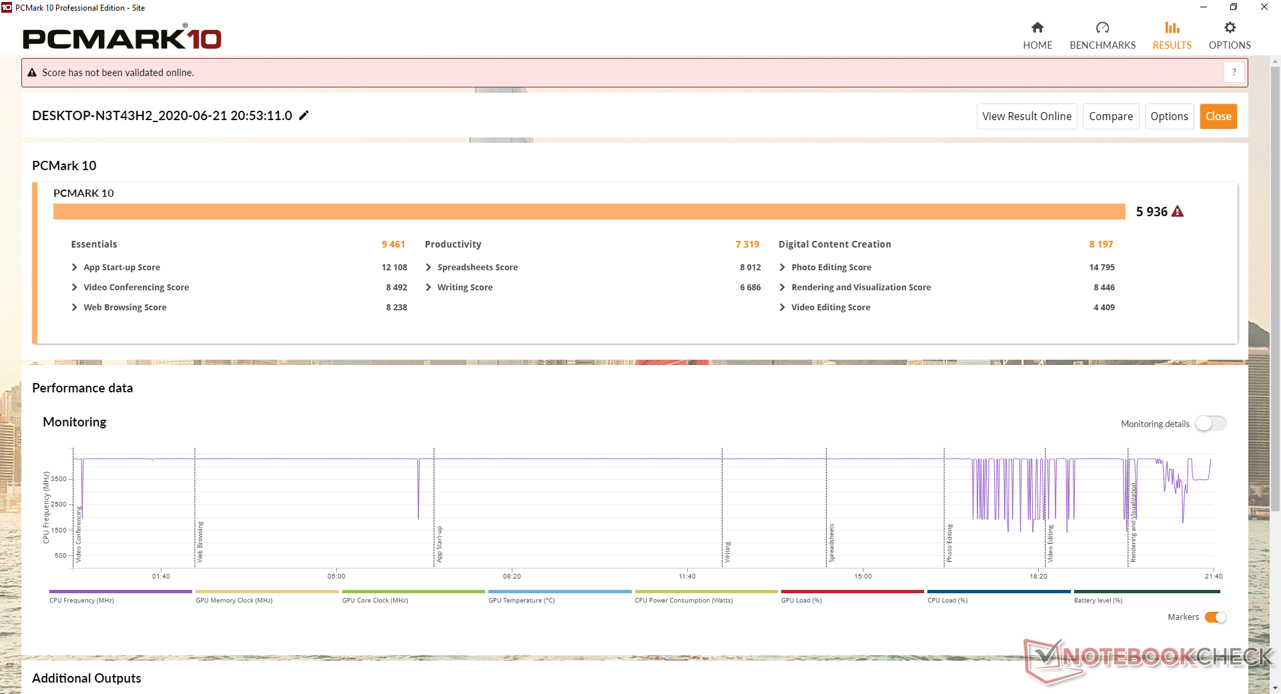Click the App Start-up marker in chart

(x=440, y=545)
